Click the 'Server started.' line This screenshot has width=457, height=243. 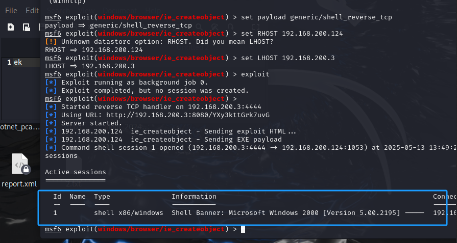pos(84,123)
